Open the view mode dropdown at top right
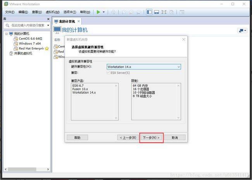 [242, 31]
